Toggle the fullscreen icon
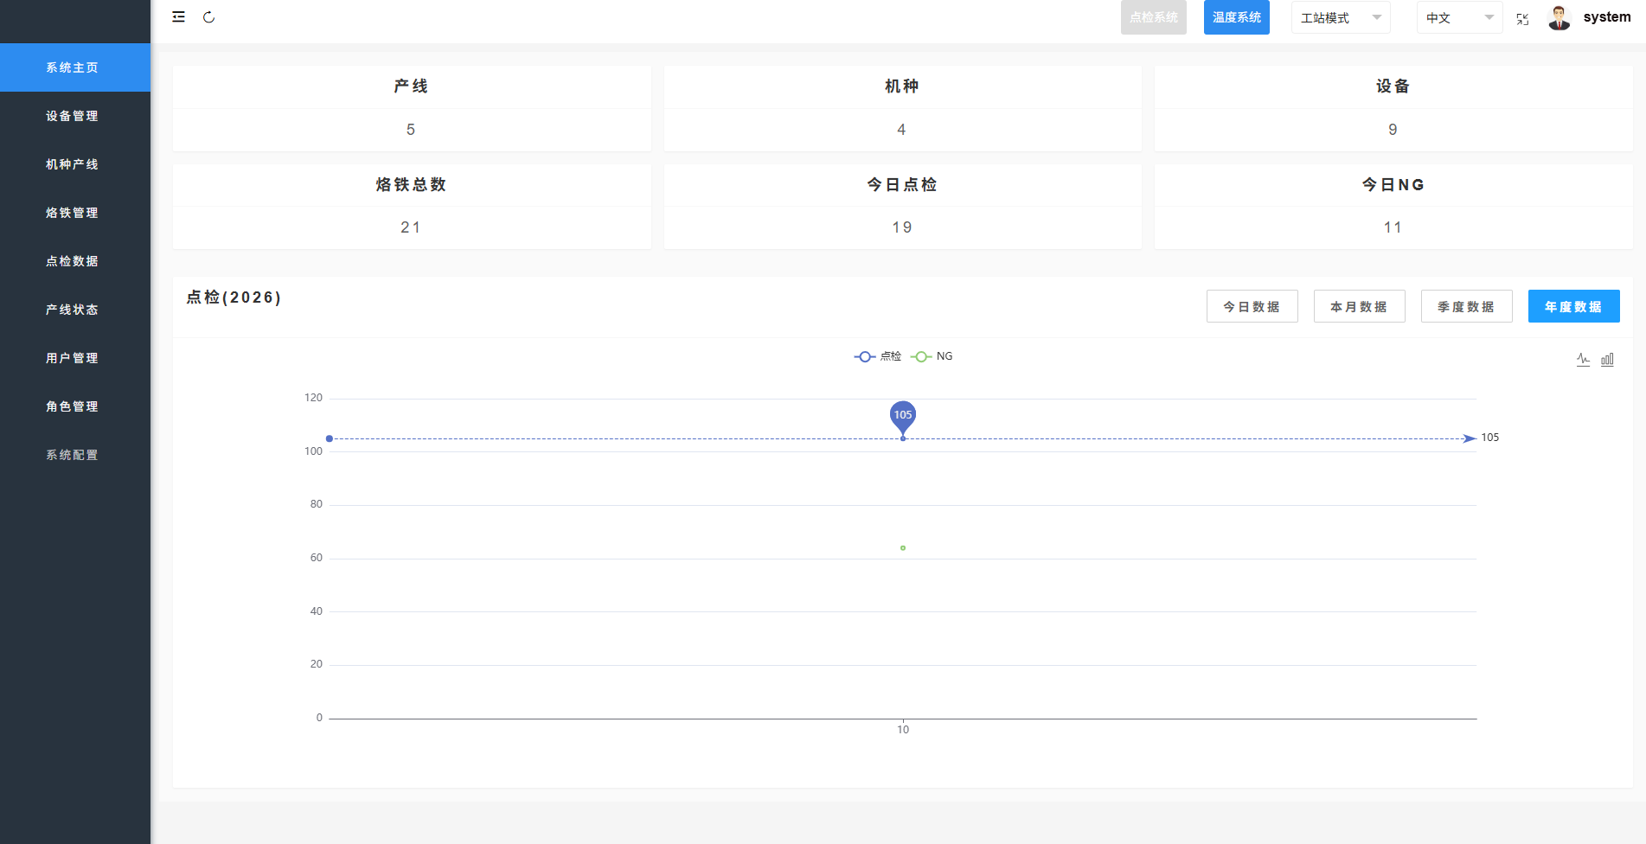1646x844 pixels. tap(1522, 18)
